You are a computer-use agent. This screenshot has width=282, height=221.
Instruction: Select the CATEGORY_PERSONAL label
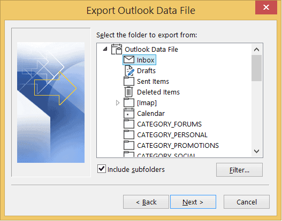pos(172,135)
